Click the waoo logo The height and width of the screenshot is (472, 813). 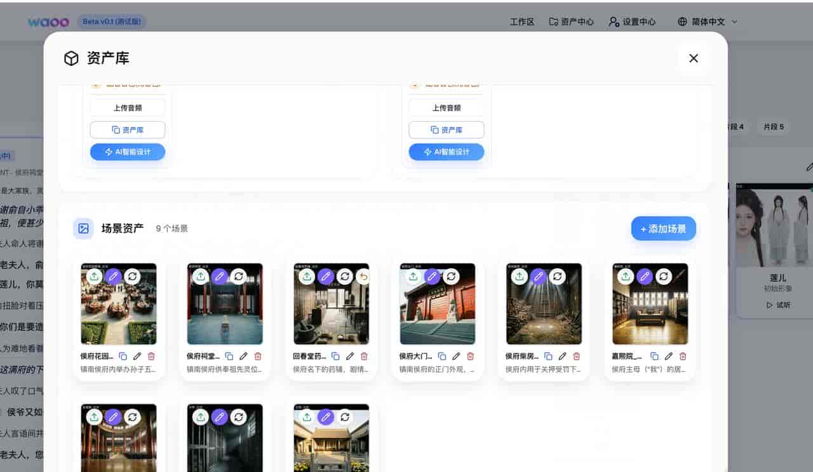click(x=48, y=22)
